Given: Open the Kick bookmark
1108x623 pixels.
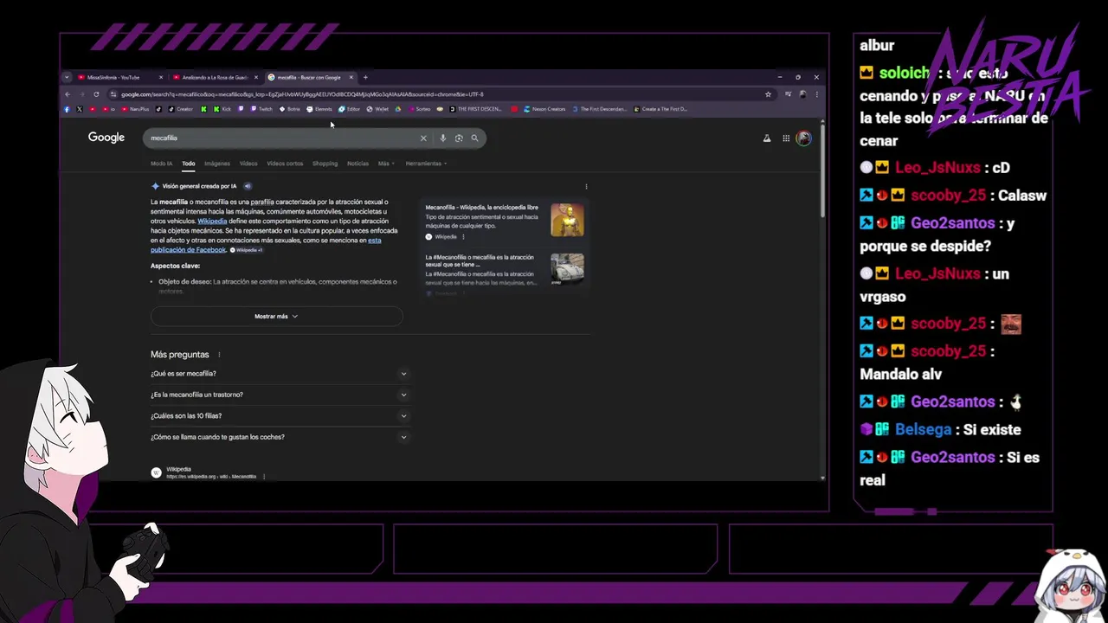Looking at the screenshot, I should tap(223, 109).
